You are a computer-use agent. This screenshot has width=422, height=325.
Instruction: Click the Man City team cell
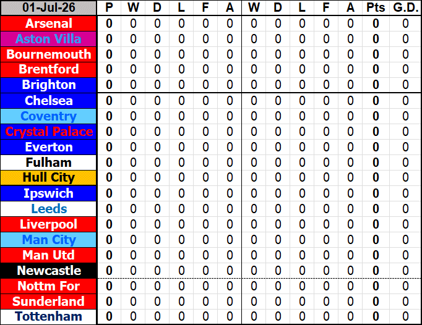[x=48, y=240]
